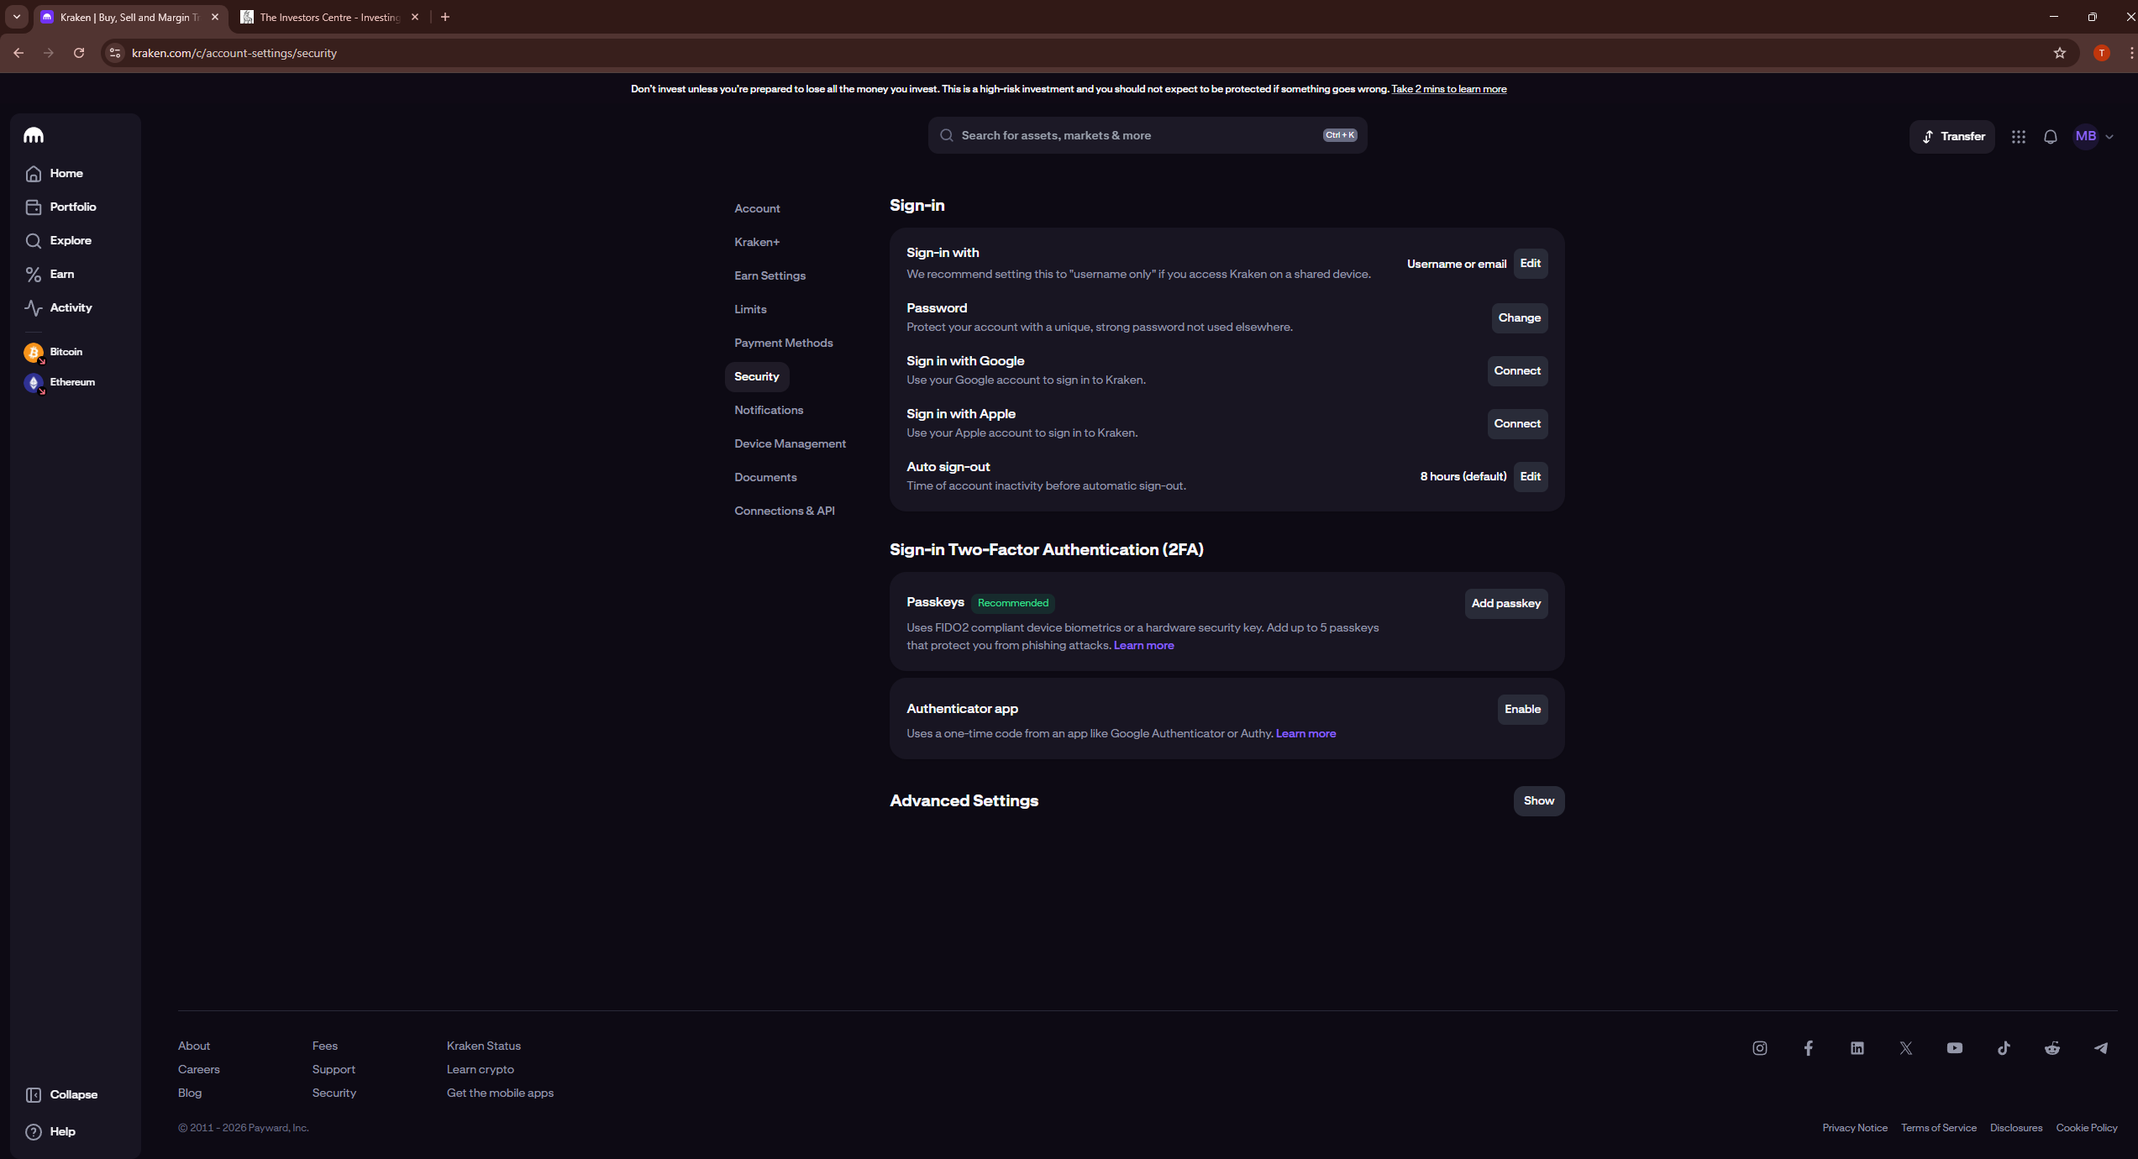Switch to The Investors Centre tab

pos(329,17)
